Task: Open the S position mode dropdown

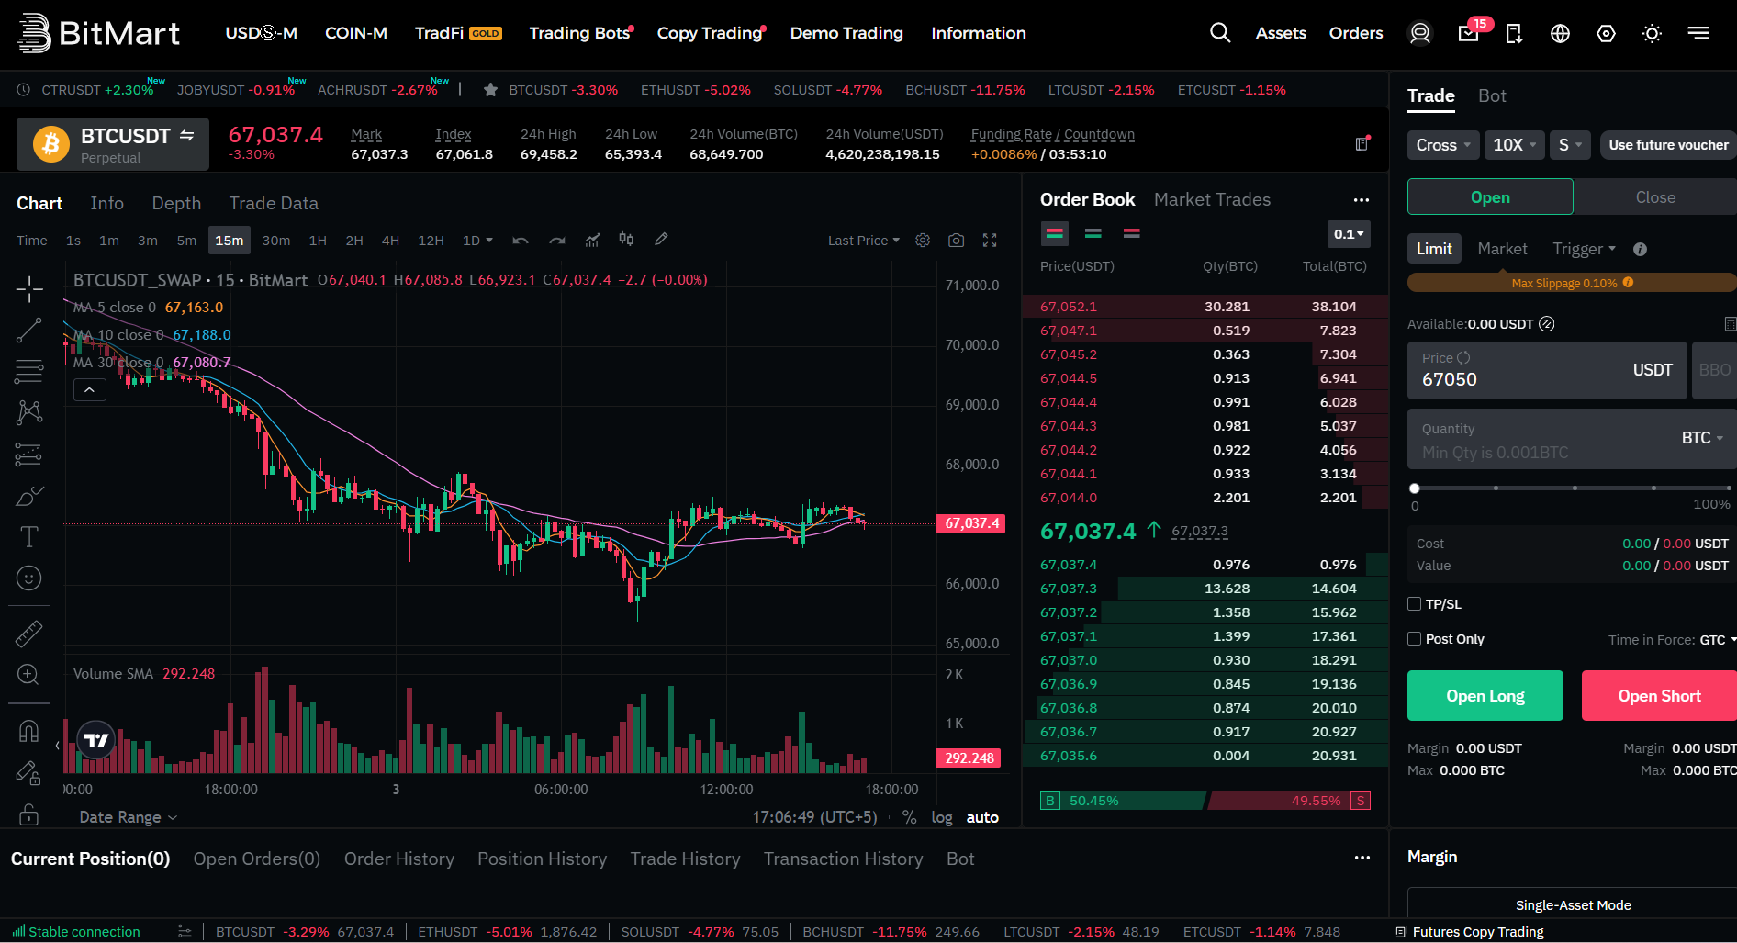Action: tap(1570, 145)
